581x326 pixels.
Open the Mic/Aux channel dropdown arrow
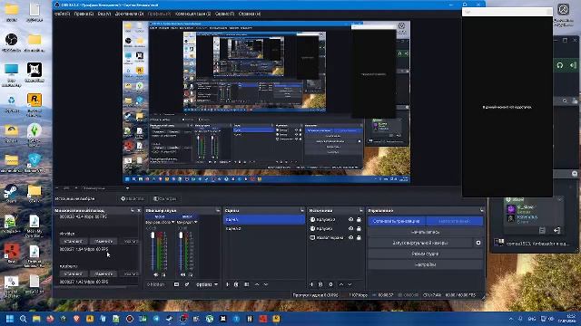(196, 222)
